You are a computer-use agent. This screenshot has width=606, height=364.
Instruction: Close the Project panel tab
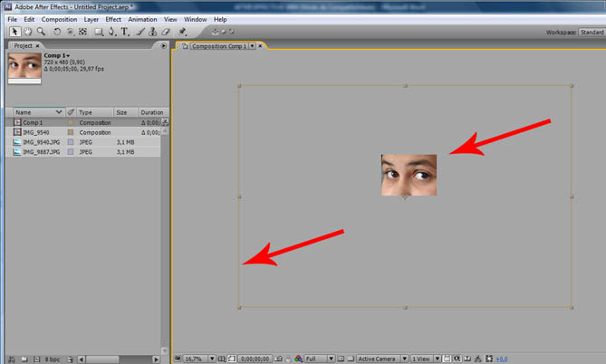36,44
